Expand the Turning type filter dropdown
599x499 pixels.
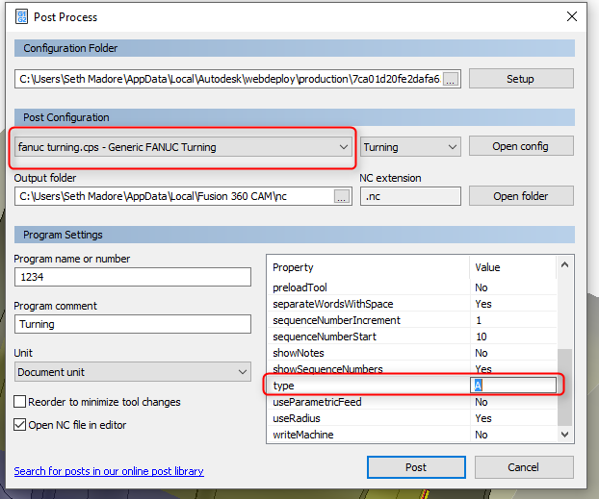click(411, 147)
